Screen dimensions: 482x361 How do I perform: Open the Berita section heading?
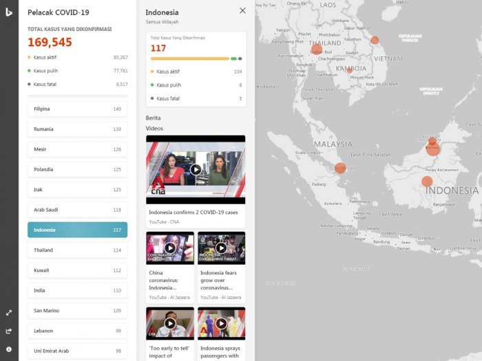(153, 118)
